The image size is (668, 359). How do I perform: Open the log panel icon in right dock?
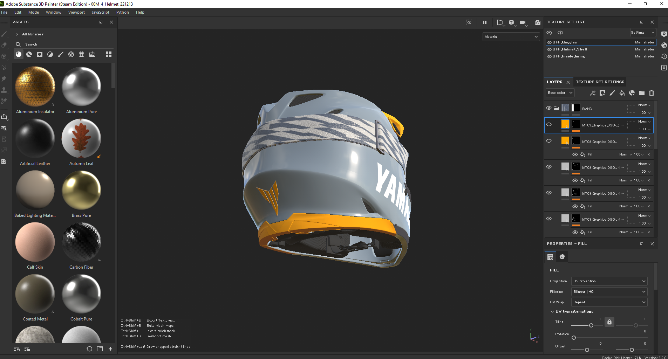click(664, 68)
